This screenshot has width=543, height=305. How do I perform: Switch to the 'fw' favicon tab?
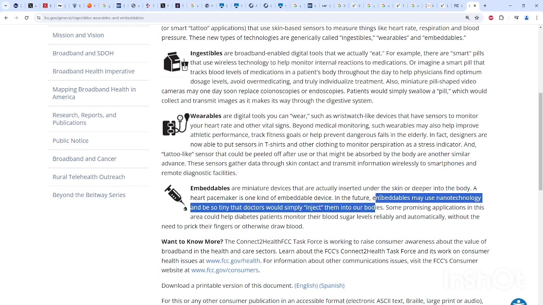60,6
